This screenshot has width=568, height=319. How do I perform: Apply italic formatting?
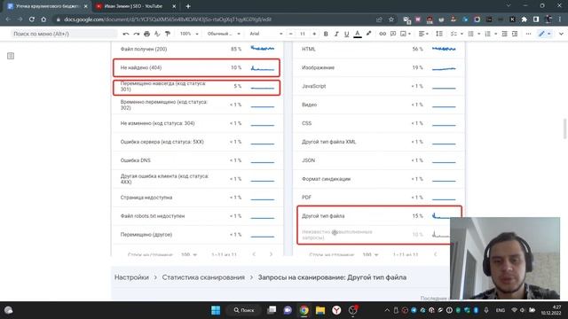click(336, 34)
